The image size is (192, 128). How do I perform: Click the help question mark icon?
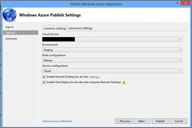pyautogui.click(x=178, y=3)
